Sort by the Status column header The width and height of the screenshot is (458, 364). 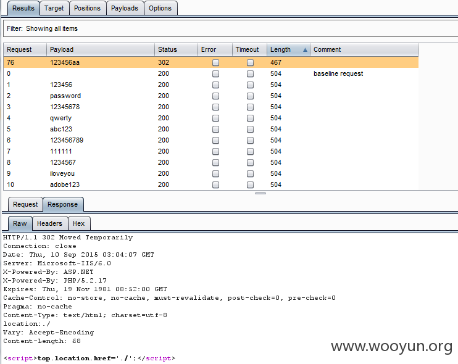click(176, 49)
